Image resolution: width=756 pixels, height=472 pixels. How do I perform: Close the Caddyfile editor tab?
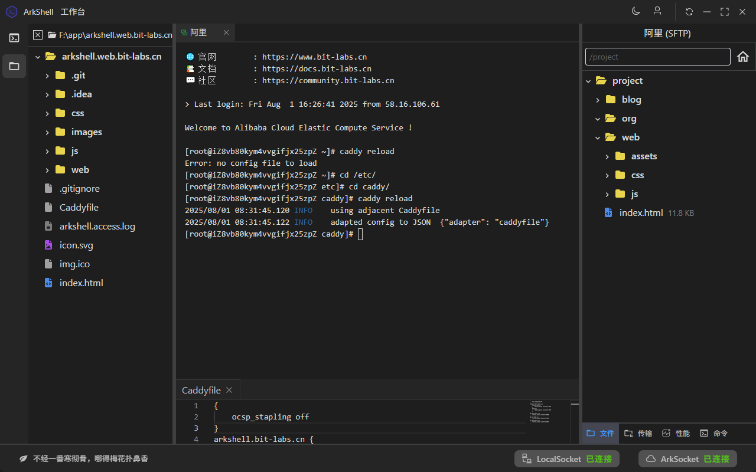(x=229, y=390)
